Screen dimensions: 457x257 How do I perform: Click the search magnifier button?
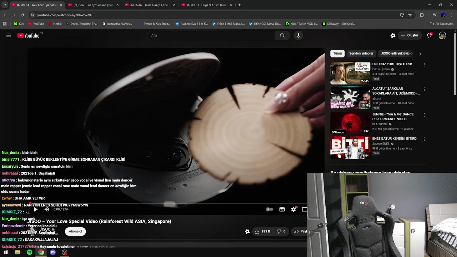[282, 35]
